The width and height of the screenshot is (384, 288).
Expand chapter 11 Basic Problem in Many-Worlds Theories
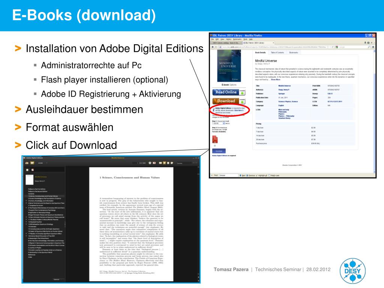click(26, 219)
